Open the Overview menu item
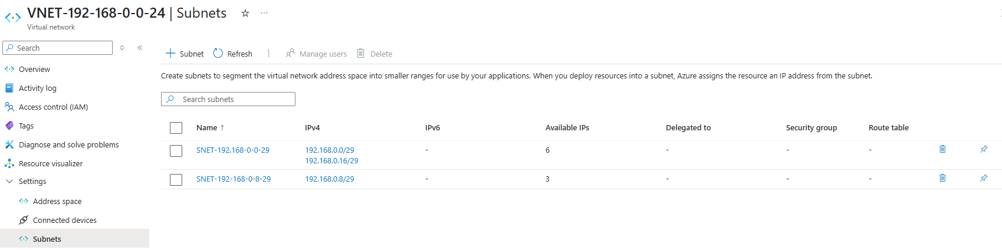The height and width of the screenshot is (250, 1002). tap(34, 70)
